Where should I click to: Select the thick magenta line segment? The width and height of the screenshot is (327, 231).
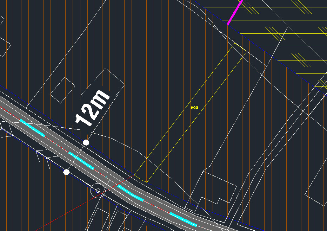235,12
